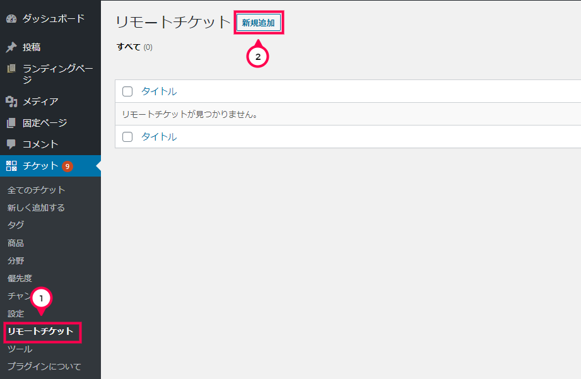The width and height of the screenshot is (581, 379).
Task: Tick select-all checkbox in table footer
Action: click(x=127, y=137)
